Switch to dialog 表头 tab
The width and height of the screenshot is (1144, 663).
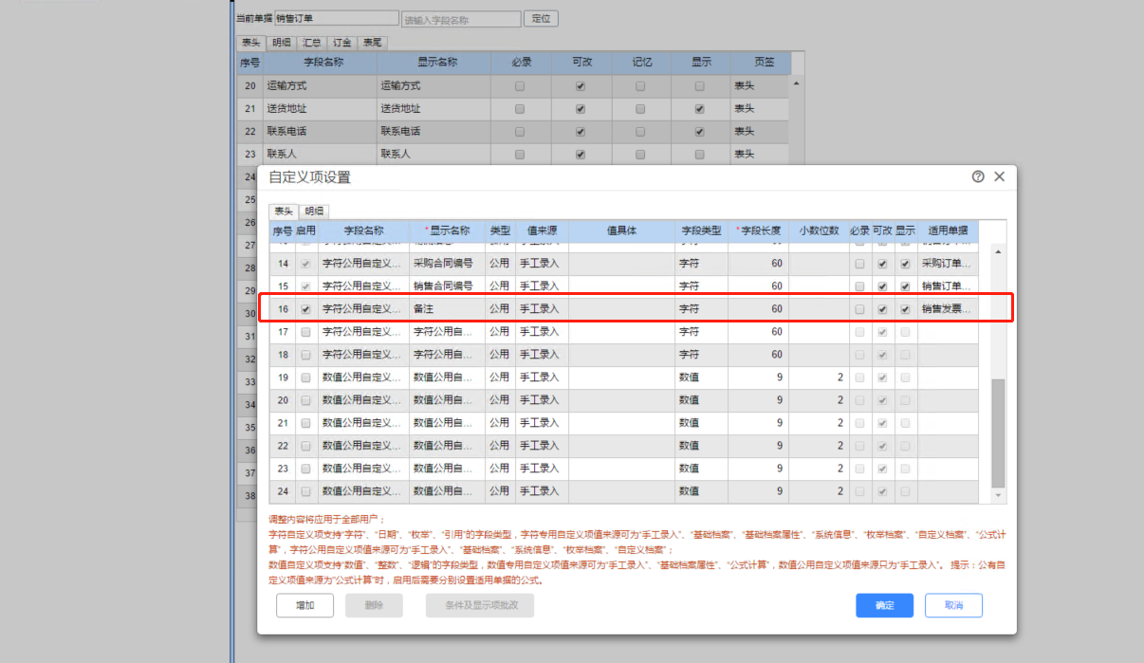coord(283,212)
